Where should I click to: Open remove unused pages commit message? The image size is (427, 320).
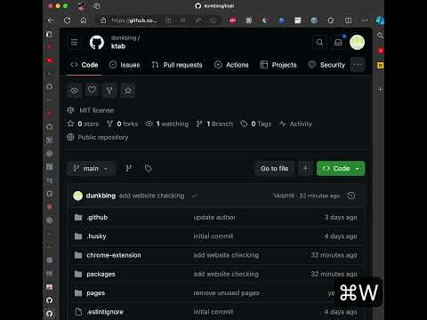(x=226, y=293)
